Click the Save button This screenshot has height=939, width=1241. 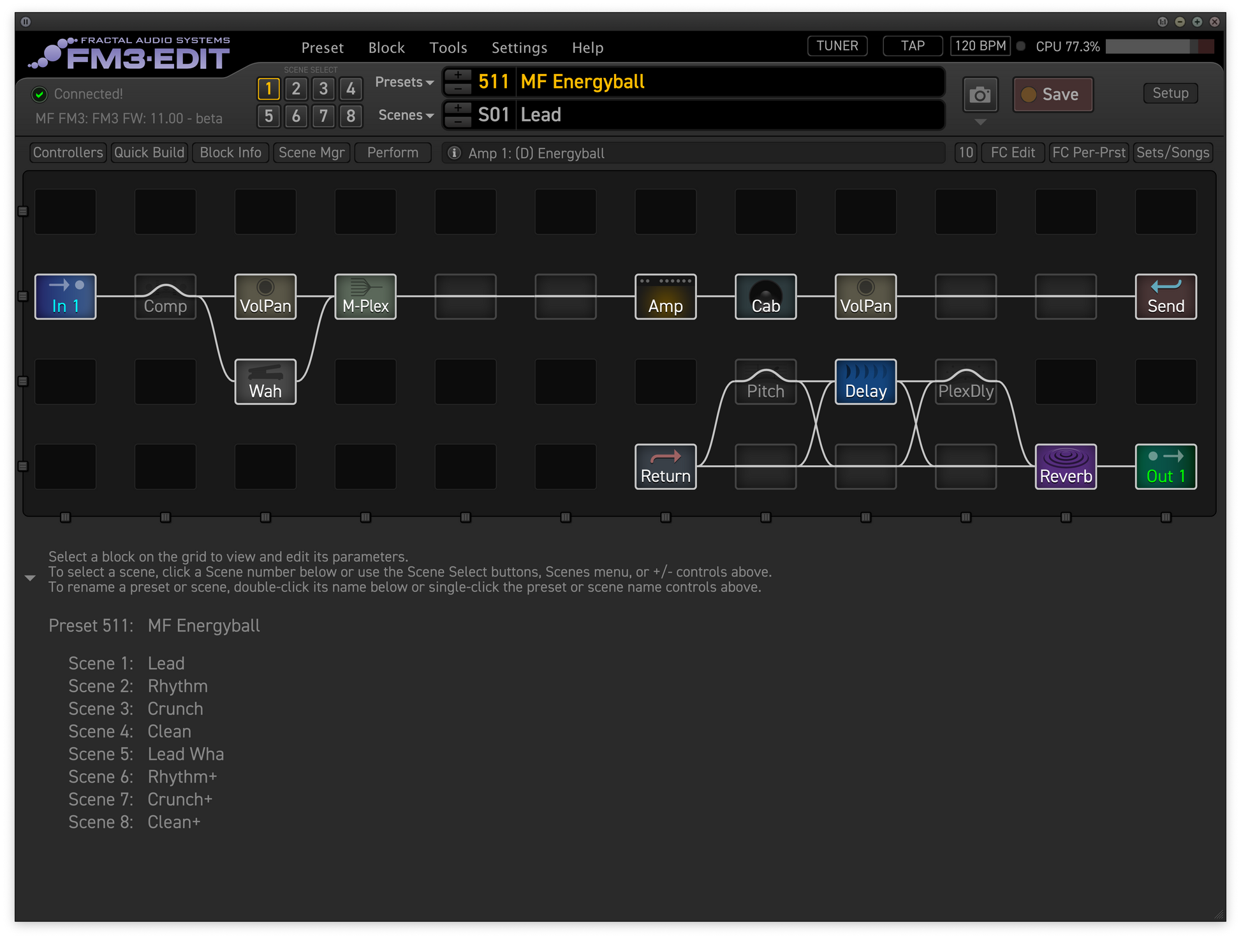(1052, 94)
